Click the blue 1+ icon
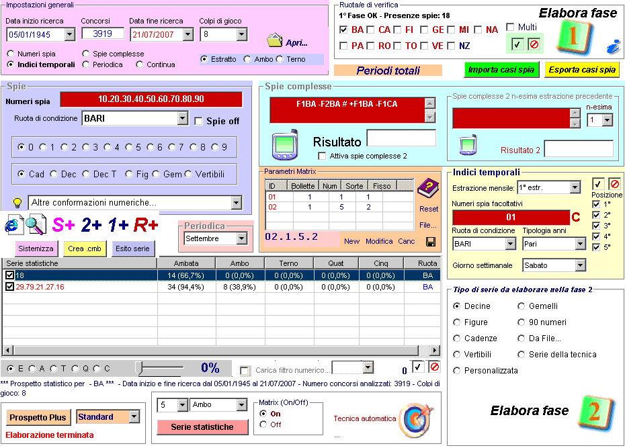This screenshot has height=448, width=625. (118, 225)
